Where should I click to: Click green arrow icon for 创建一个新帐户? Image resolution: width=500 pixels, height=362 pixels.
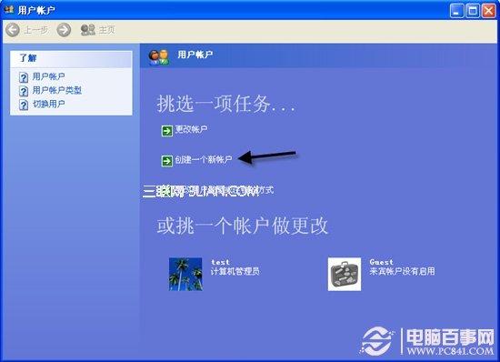click(166, 160)
